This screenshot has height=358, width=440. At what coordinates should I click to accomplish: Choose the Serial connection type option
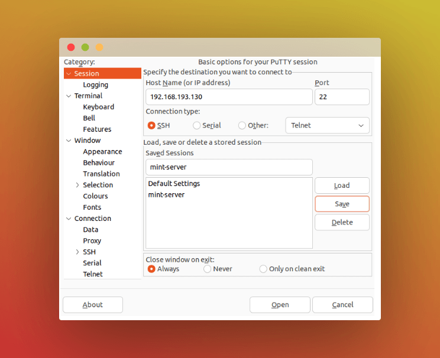coord(197,125)
